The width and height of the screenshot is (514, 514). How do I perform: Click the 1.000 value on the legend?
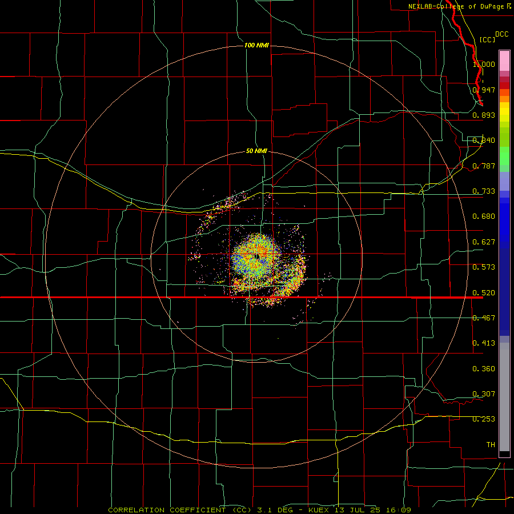tap(484, 64)
